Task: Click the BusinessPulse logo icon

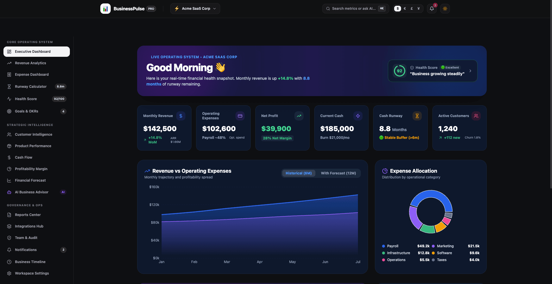Action: tap(106, 9)
